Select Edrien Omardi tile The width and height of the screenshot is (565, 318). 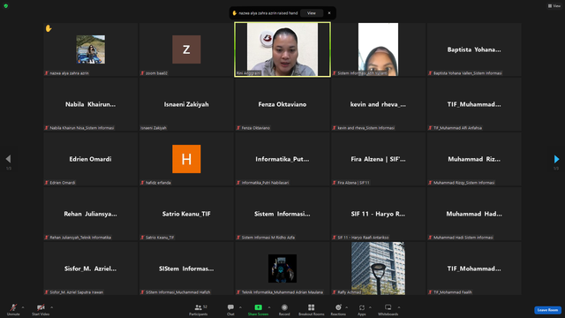coord(90,159)
